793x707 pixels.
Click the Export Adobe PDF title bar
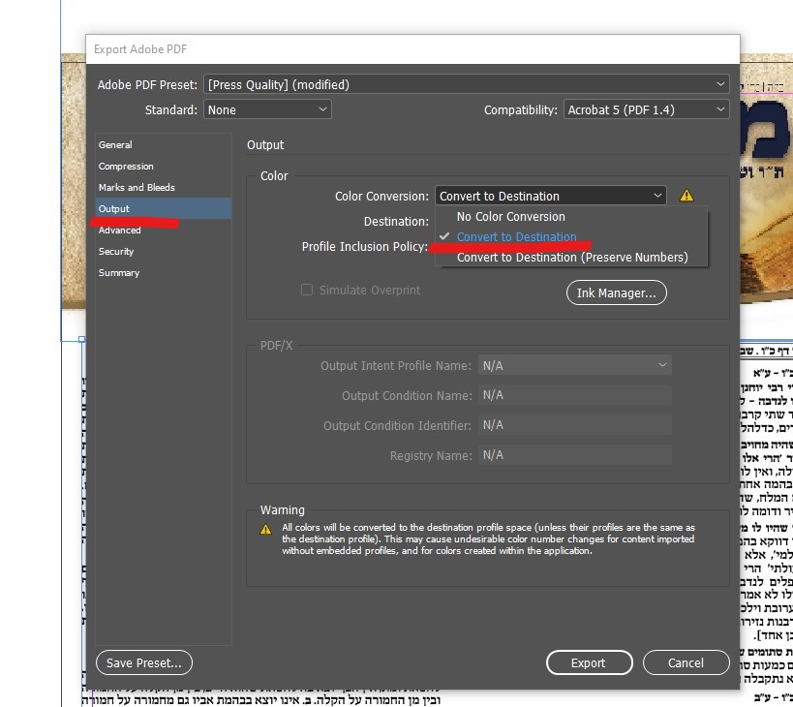[412, 49]
